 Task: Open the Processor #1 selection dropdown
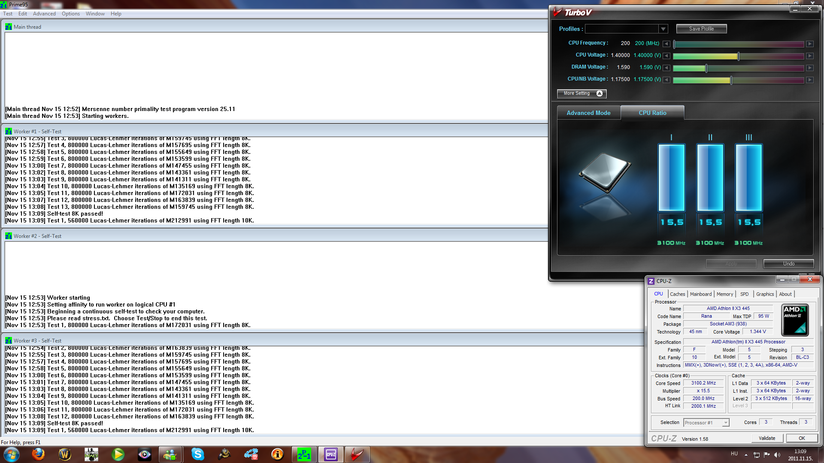(725, 423)
